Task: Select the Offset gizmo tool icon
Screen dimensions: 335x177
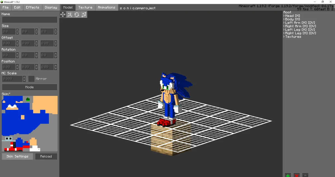Action: (x=84, y=14)
